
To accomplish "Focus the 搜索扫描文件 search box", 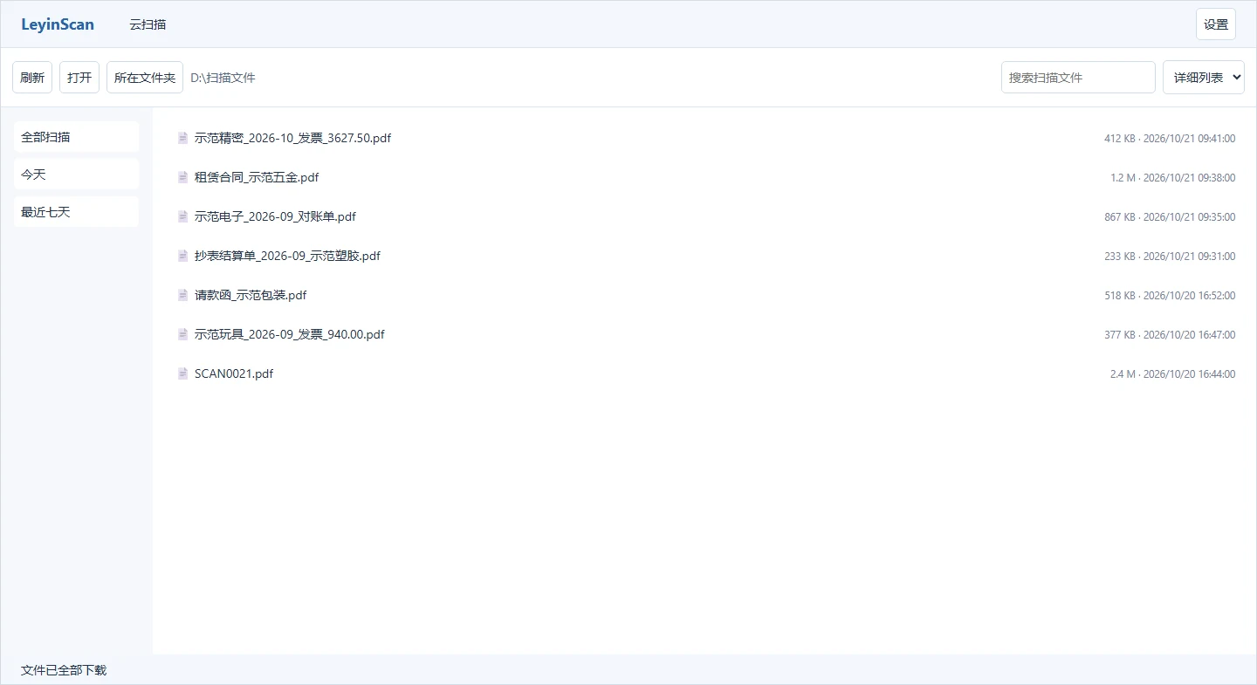I will (1078, 78).
